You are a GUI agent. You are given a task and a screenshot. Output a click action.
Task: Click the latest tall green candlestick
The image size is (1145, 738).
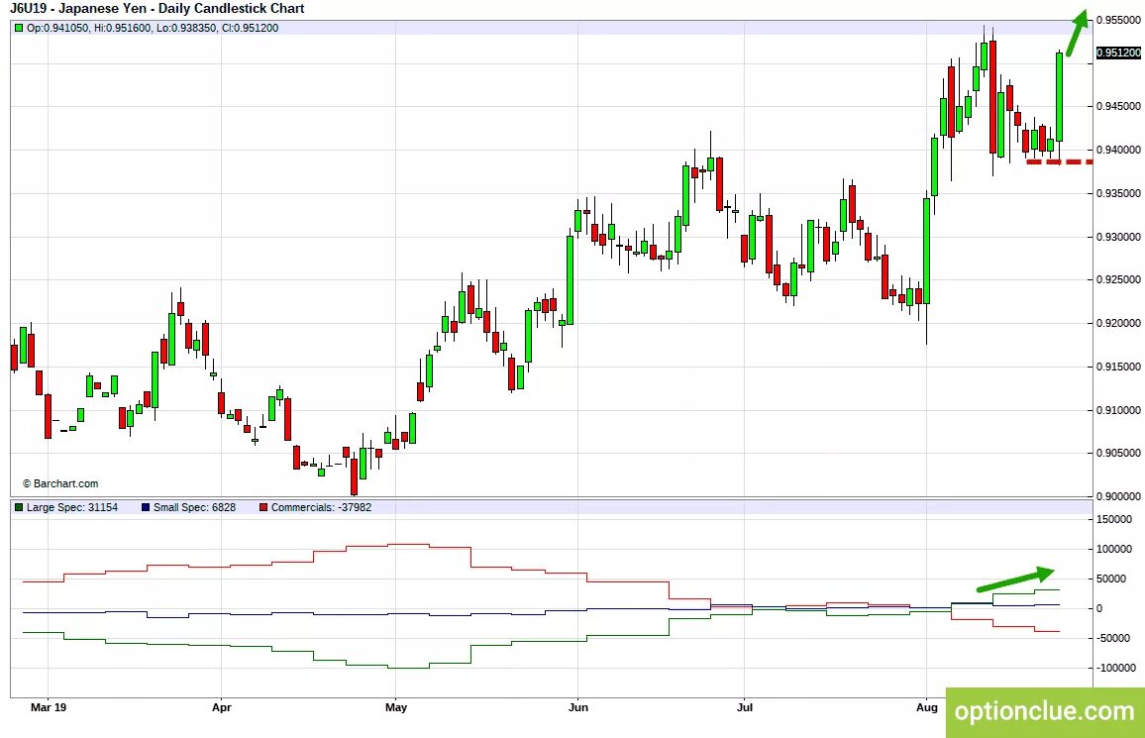click(1060, 96)
